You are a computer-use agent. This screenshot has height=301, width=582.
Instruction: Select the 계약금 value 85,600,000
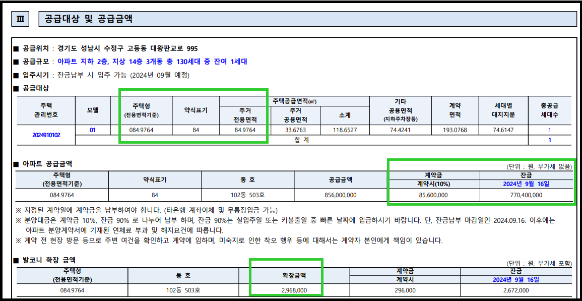tap(432, 195)
